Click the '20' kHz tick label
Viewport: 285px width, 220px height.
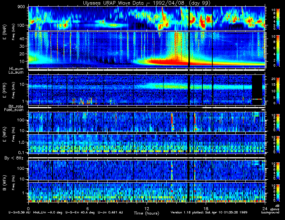22,54
